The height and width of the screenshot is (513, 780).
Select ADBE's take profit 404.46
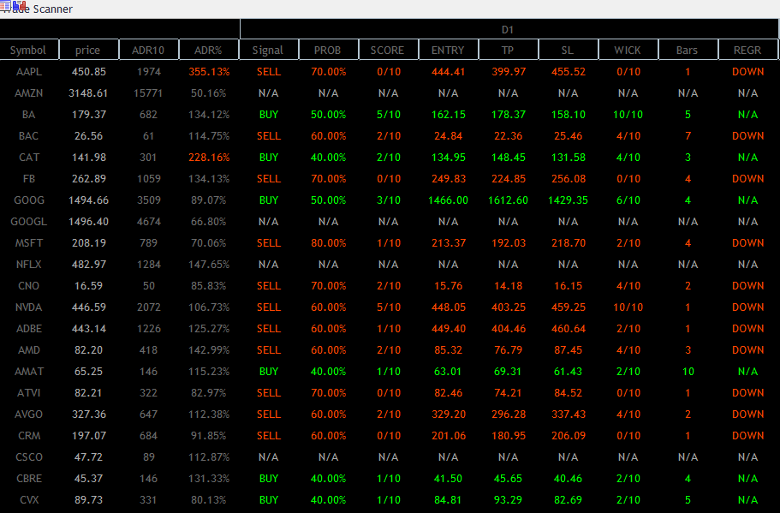click(509, 328)
